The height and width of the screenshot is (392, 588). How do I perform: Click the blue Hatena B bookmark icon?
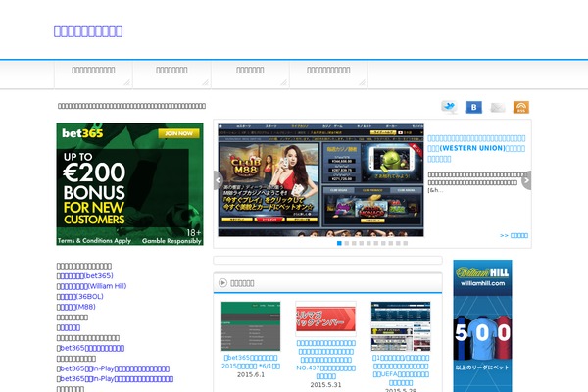(x=473, y=107)
